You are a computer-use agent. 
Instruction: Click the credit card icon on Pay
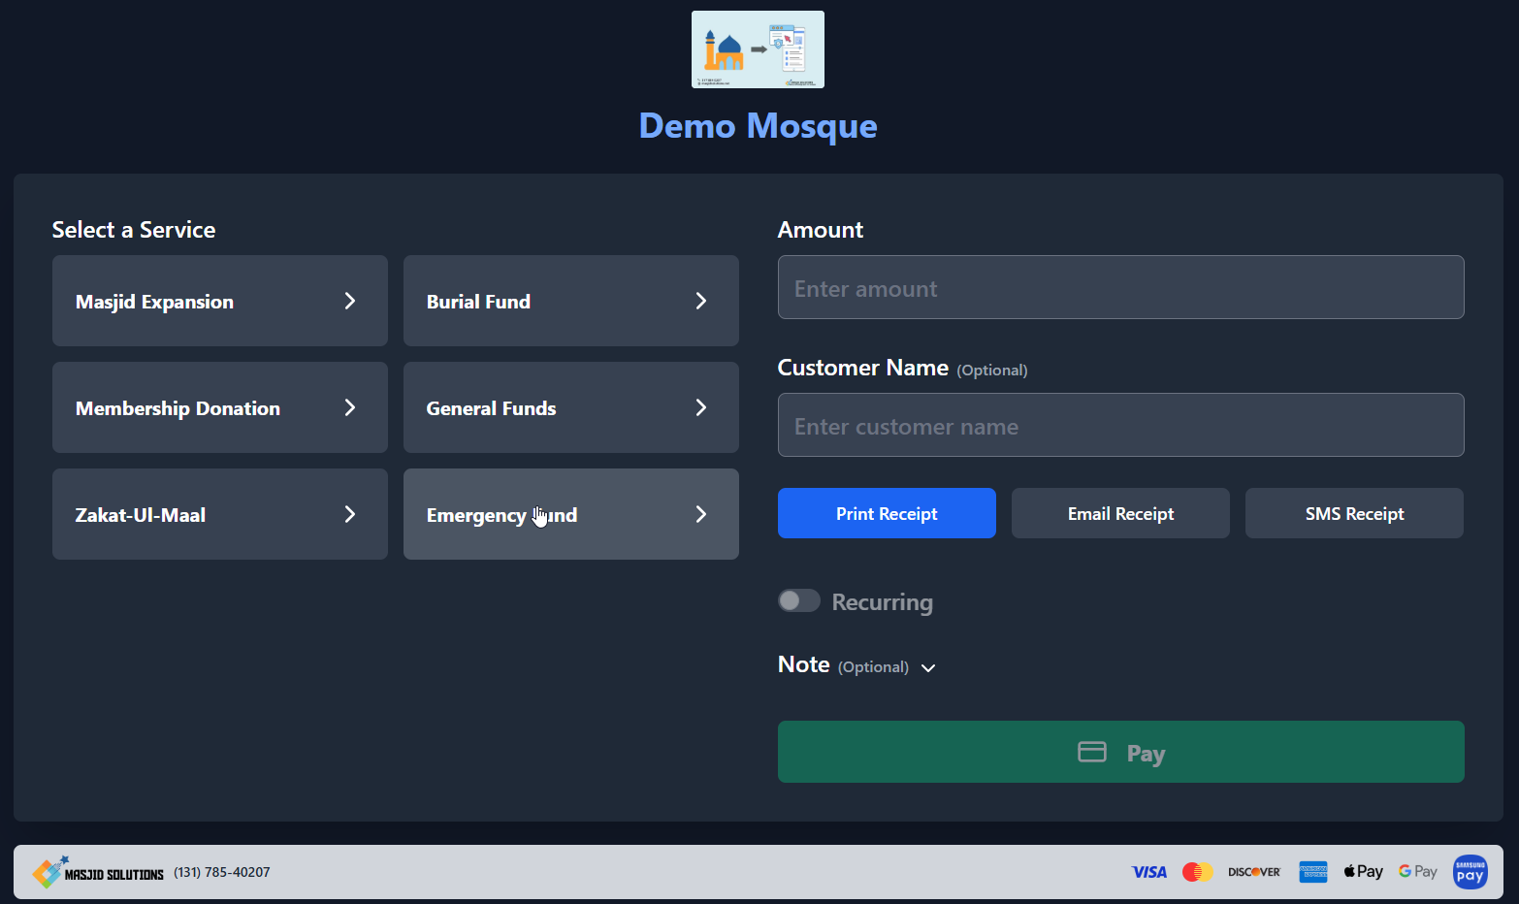click(1092, 752)
